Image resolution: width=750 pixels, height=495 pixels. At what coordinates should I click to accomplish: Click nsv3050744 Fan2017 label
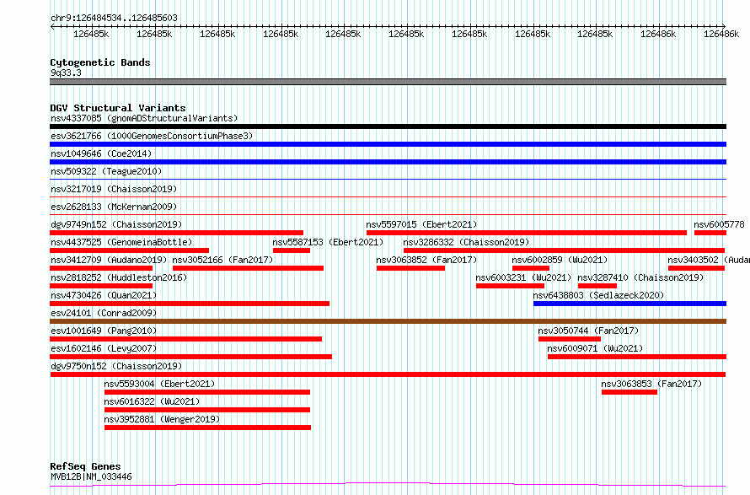tap(588, 331)
